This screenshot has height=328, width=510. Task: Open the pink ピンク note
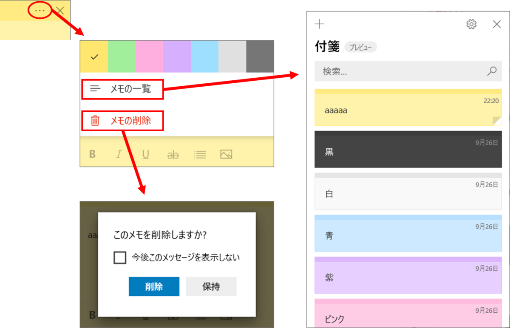pos(408,313)
